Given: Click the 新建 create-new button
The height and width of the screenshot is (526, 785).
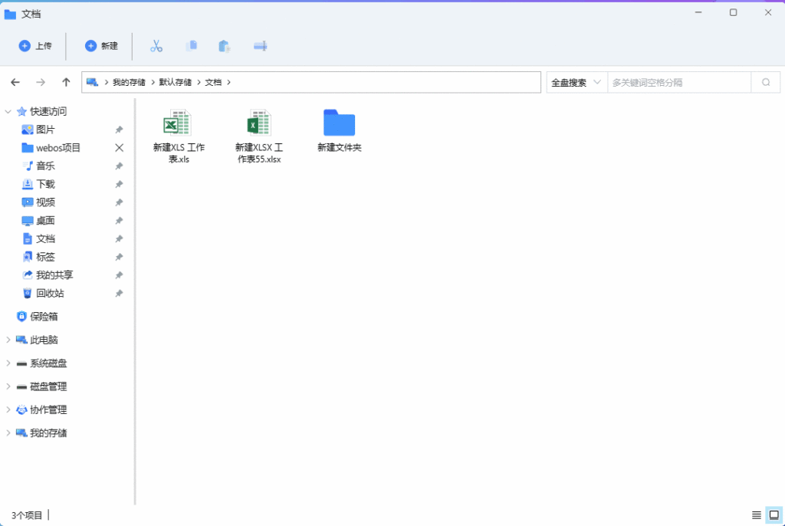Looking at the screenshot, I should [x=101, y=46].
